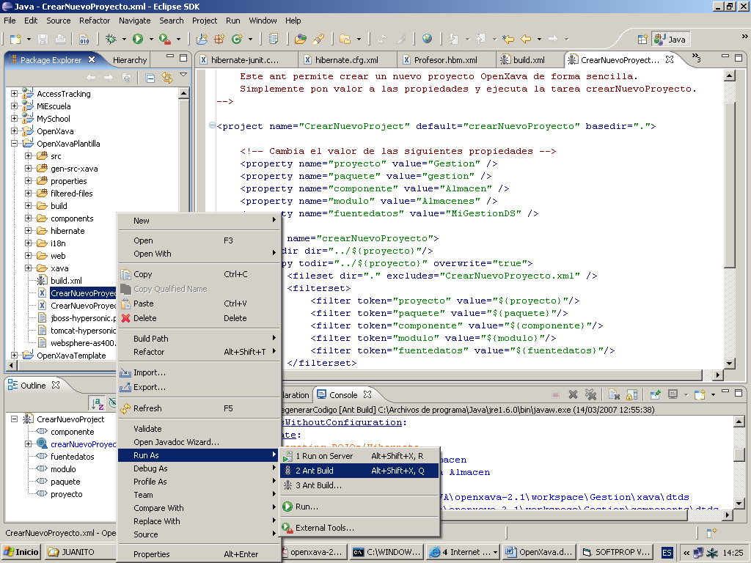Viewport: 751px width, 563px height.
Task: Choose Refresh in the context menu
Action: [147, 408]
